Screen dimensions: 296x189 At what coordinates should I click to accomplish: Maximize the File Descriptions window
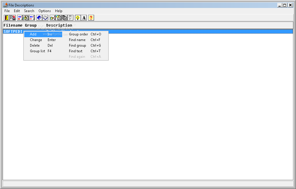click(284, 5)
